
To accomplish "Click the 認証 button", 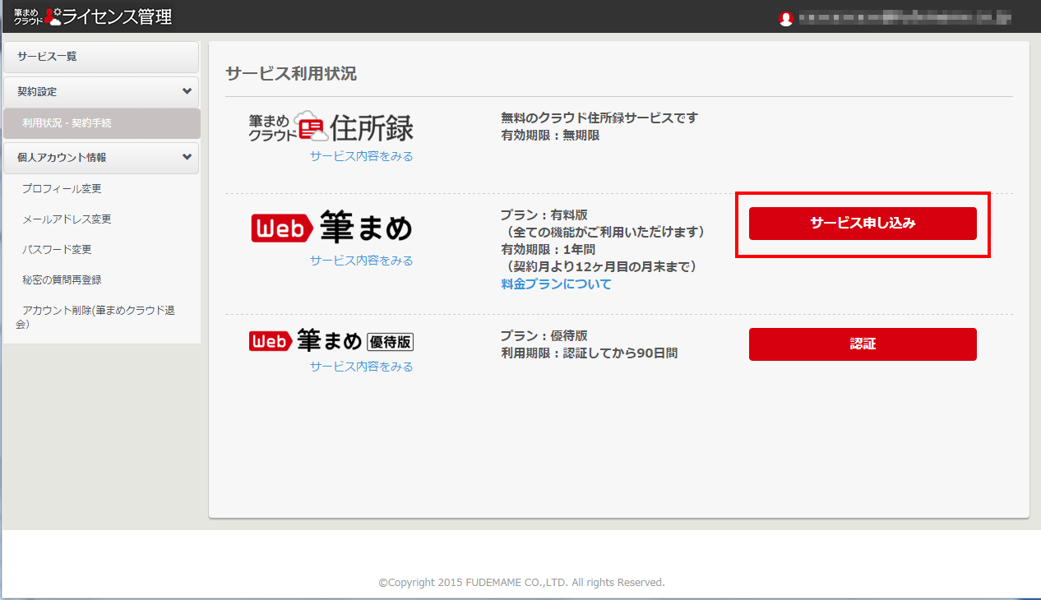I will pyautogui.click(x=863, y=344).
